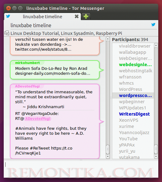
Task: Click the conversation scroll-down arrow
Action: tap(108, 157)
